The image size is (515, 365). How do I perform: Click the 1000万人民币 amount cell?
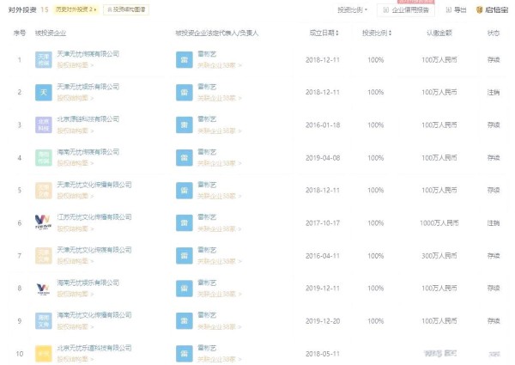pos(439,222)
